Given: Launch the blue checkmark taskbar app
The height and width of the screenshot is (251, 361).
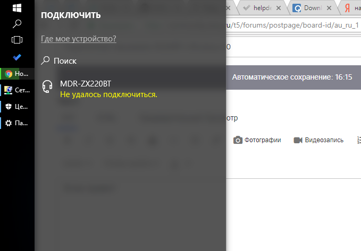Looking at the screenshot, I should pos(17,57).
